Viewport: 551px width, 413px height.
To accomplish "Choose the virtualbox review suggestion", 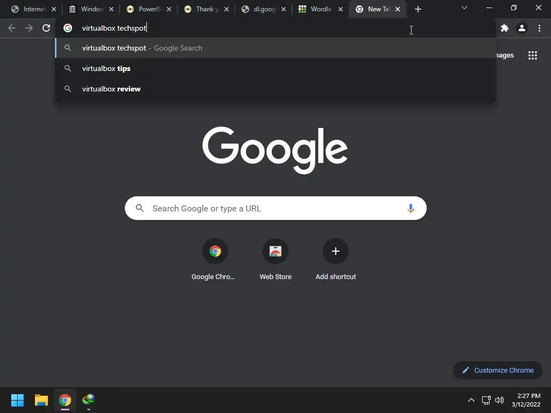I will [x=275, y=89].
